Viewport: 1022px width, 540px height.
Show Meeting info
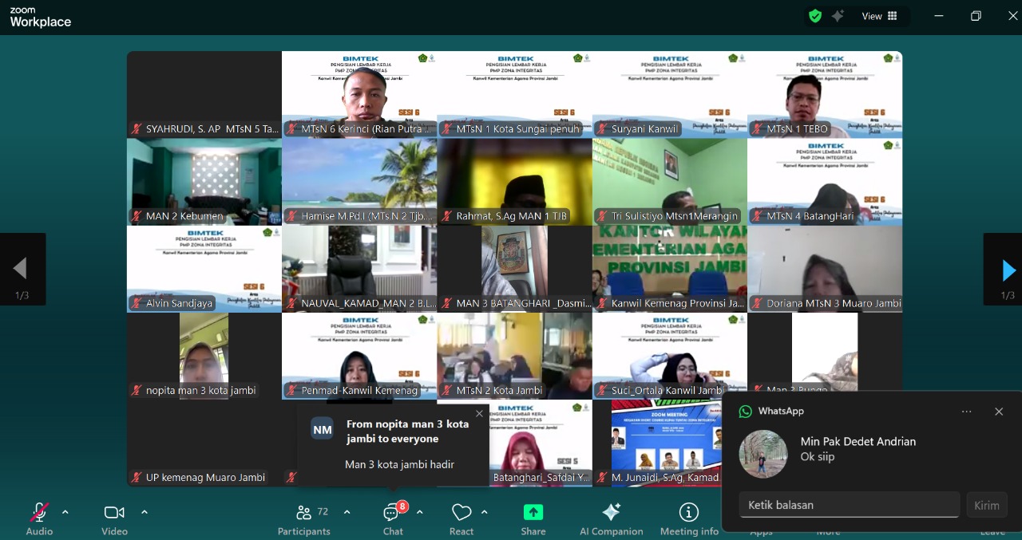[x=689, y=513]
